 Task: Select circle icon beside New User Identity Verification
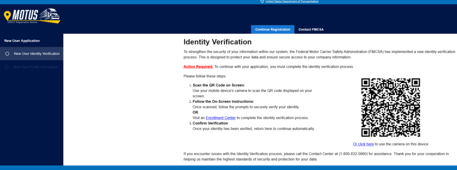[7, 54]
